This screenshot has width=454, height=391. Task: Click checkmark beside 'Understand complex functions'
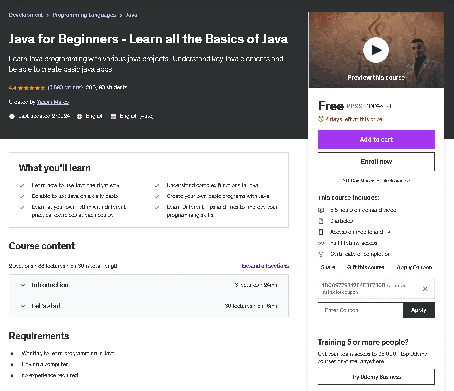click(157, 186)
